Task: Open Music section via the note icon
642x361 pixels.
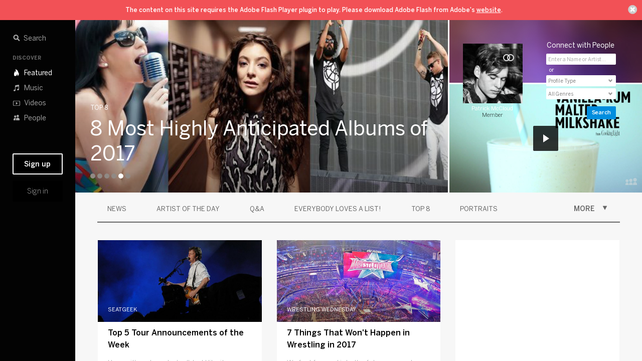Action: (x=17, y=88)
